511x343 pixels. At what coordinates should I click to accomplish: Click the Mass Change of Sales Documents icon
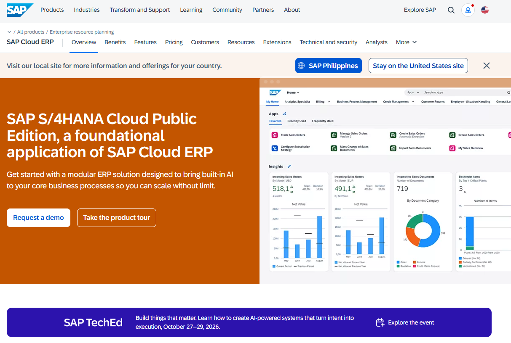point(334,148)
